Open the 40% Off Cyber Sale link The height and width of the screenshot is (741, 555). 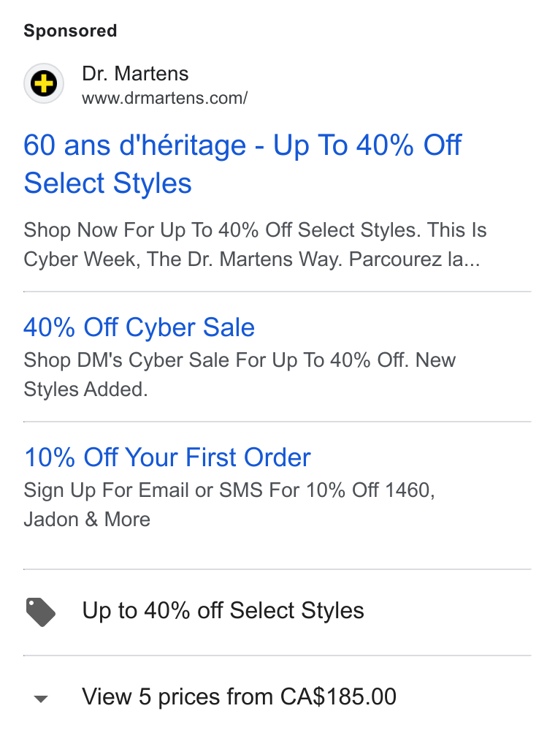coord(139,327)
